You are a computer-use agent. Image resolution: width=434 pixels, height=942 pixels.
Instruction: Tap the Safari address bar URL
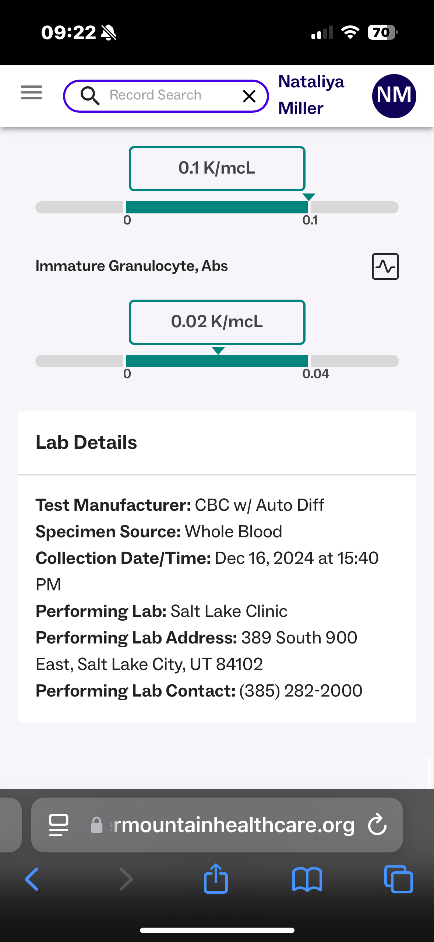tap(232, 825)
